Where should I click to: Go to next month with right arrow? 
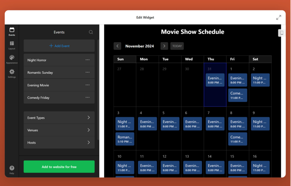point(164,46)
